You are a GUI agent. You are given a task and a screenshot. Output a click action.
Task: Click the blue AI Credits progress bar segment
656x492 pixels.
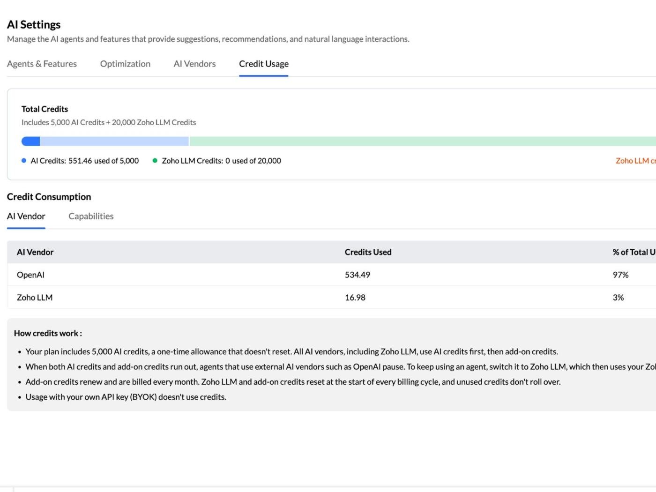[30, 141]
